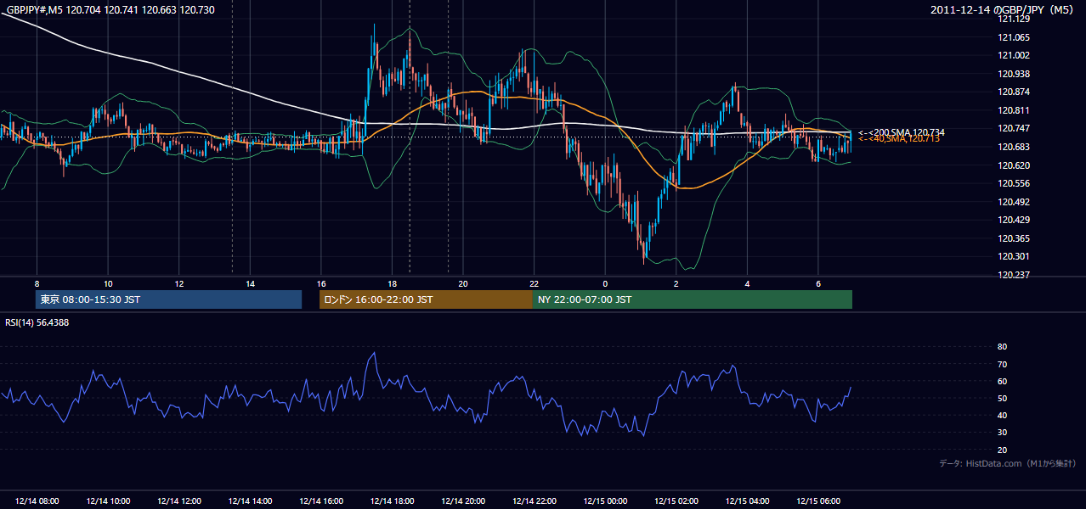Click hour label 12 below price chart
This screenshot has height=509, width=1086.
(179, 283)
